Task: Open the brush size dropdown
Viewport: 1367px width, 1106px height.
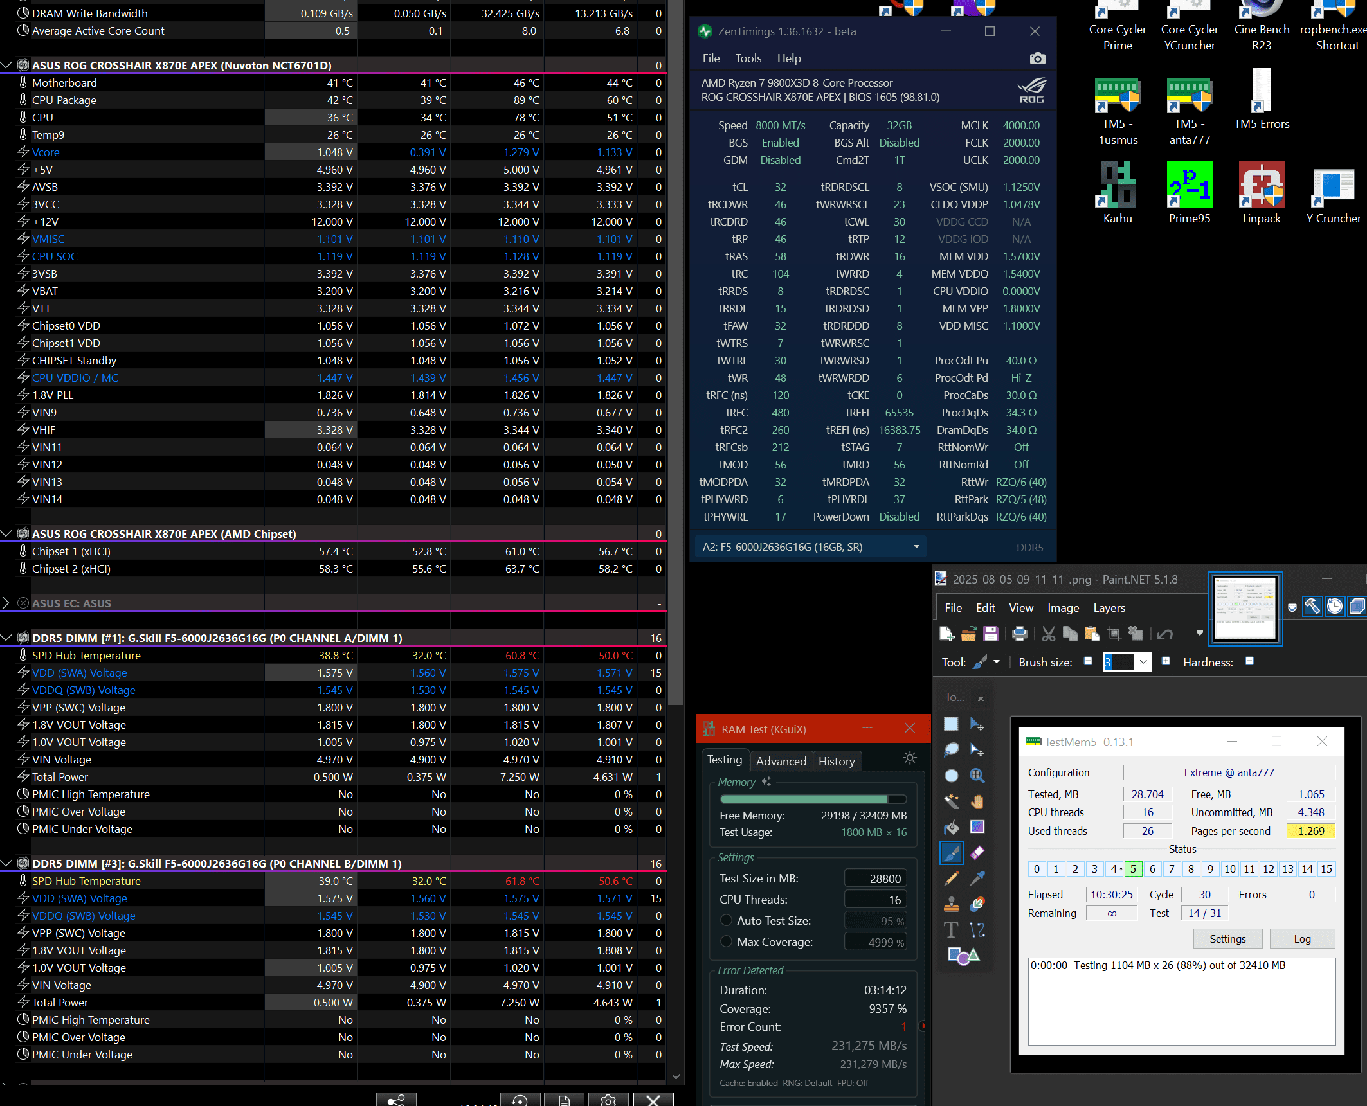Action: 1143,662
